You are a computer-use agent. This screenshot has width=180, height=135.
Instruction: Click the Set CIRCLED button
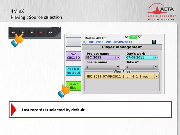pos(73,56)
